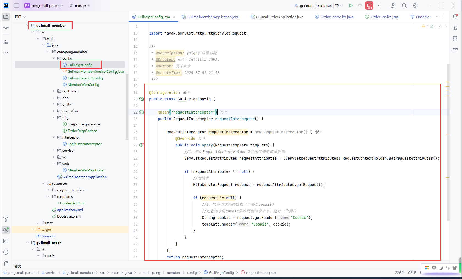Open Services tool window icon
The height and width of the screenshot is (279, 462).
6,230
